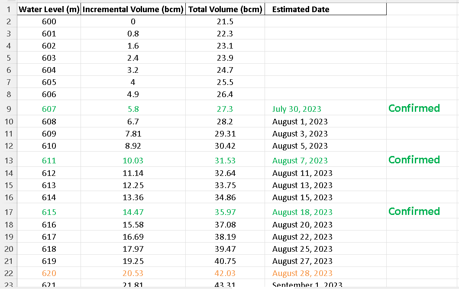Image resolution: width=459 pixels, height=289 pixels.
Task: Select the August 7, 2023 date cell
Action: point(326,160)
